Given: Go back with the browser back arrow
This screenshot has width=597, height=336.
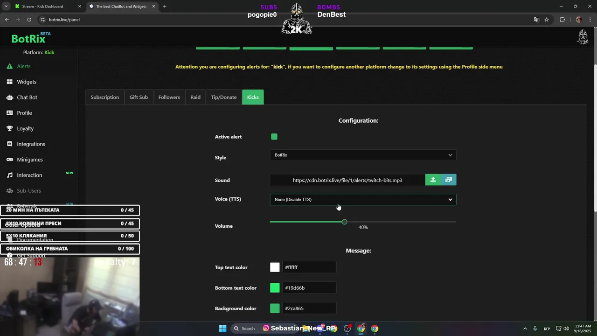Looking at the screenshot, I should [7, 20].
